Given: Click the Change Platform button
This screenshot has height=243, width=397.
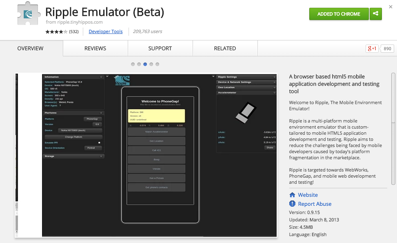Looking at the screenshot, I should click(73, 137).
